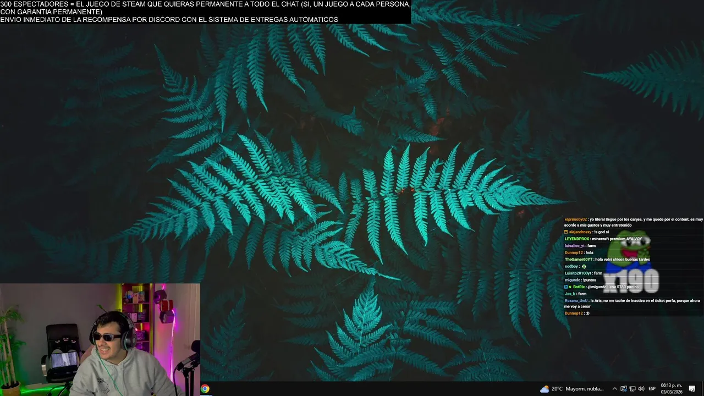The width and height of the screenshot is (704, 396).
Task: Click username TheGamer60YT in chat
Action: click(x=578, y=260)
